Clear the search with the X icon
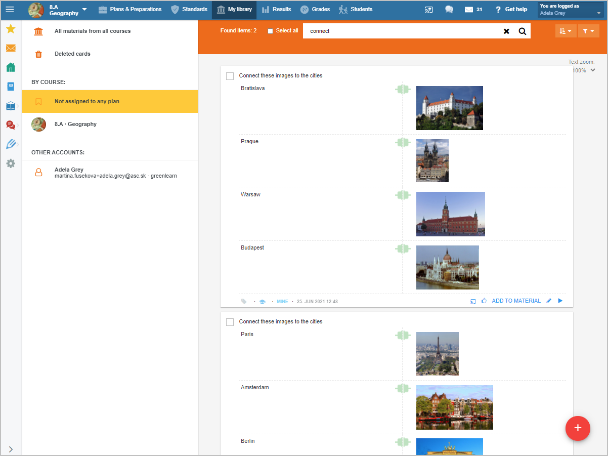Image resolution: width=608 pixels, height=456 pixels. coord(506,31)
